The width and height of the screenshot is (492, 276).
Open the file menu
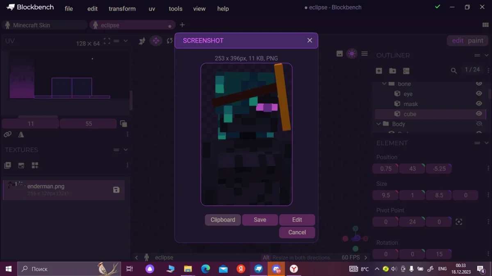[69, 9]
